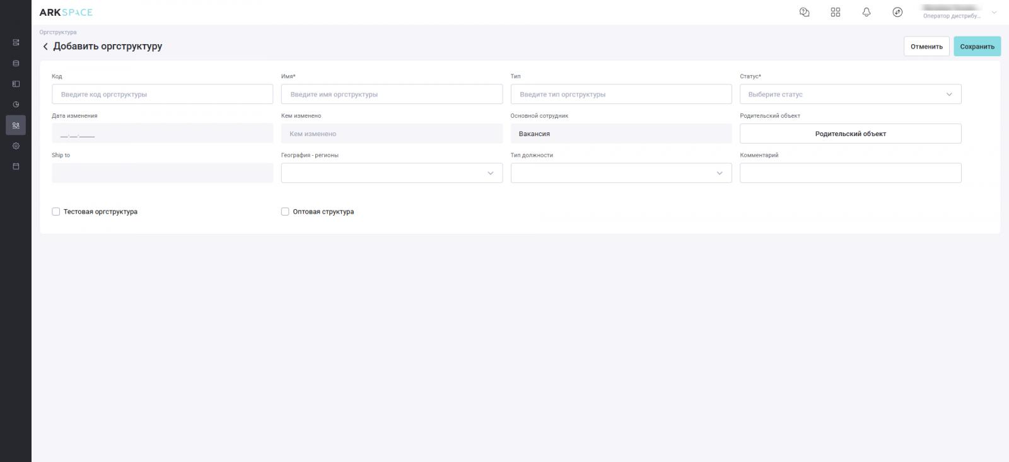1009x462 pixels.
Task: Click the Отменить button
Action: coord(926,47)
